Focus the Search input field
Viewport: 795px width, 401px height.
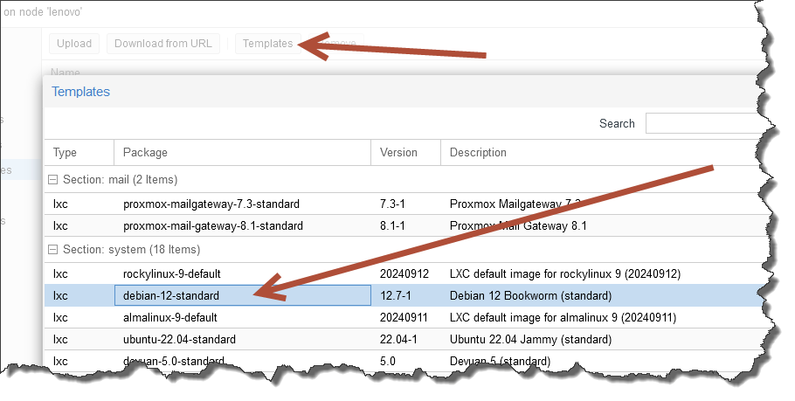coord(699,123)
